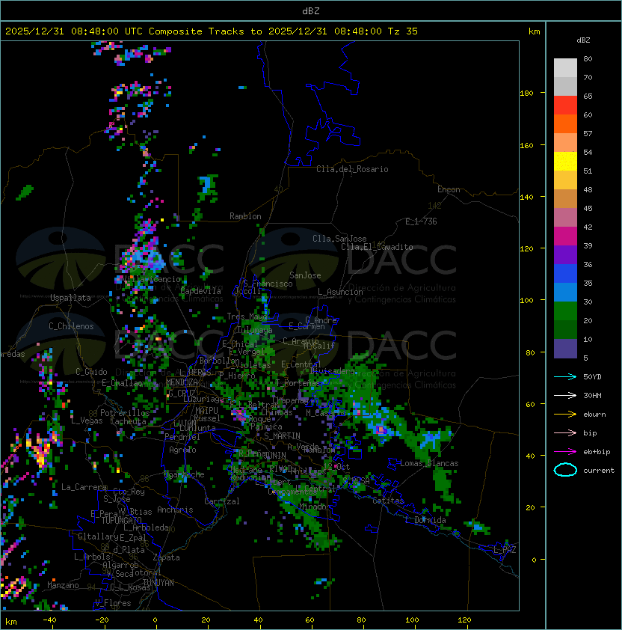Pick the light gray 70–80 dBZ swatch

tap(565, 67)
